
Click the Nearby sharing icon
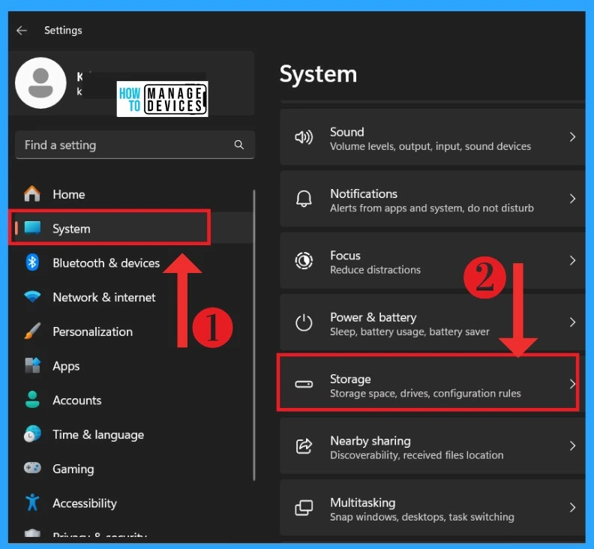click(x=304, y=446)
